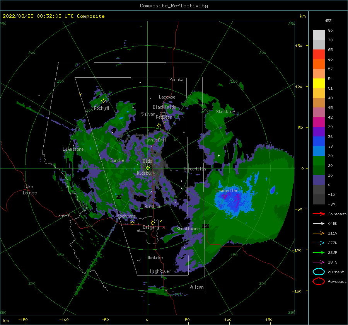Click the Ponoka city label
The image size is (348, 325).
coord(176,80)
